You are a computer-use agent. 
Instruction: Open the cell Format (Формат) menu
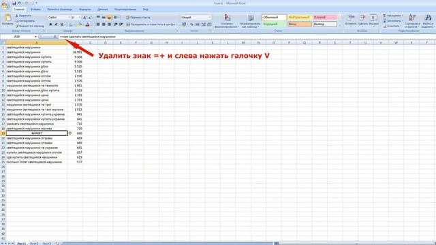(373, 20)
